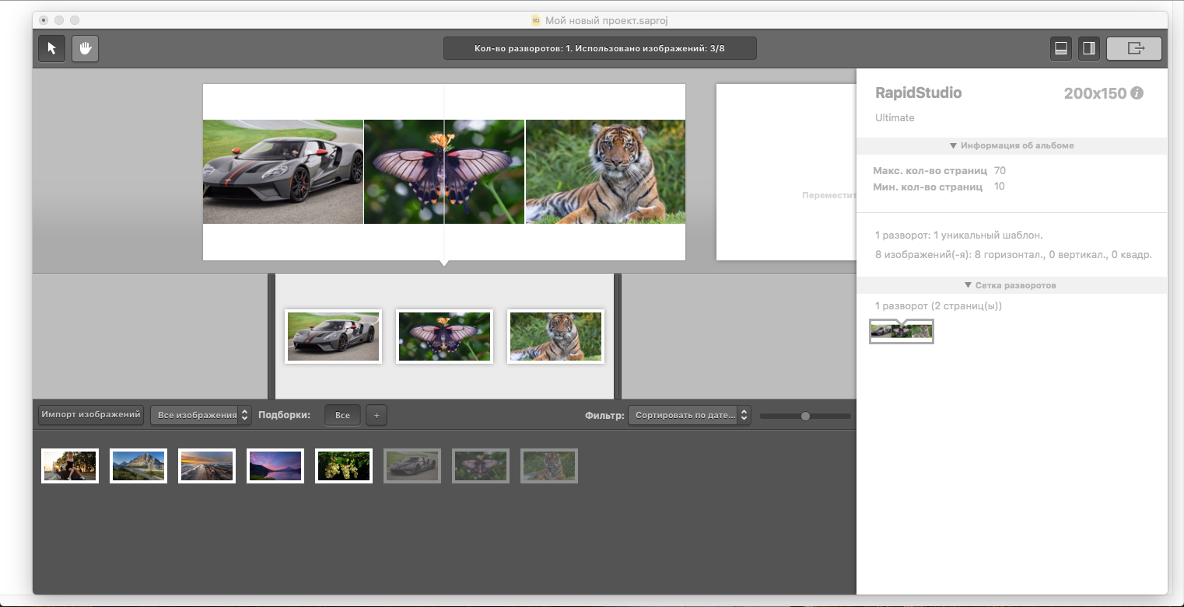Select the Все collection tab
The height and width of the screenshot is (607, 1184).
[342, 415]
